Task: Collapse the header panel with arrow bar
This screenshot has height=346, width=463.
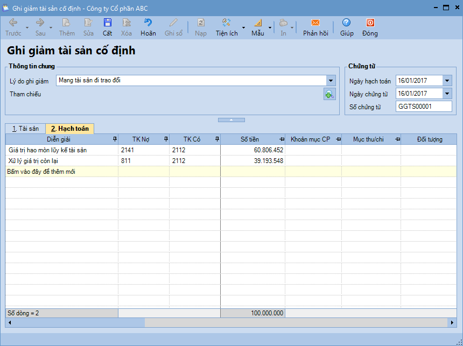Action: tap(231, 119)
